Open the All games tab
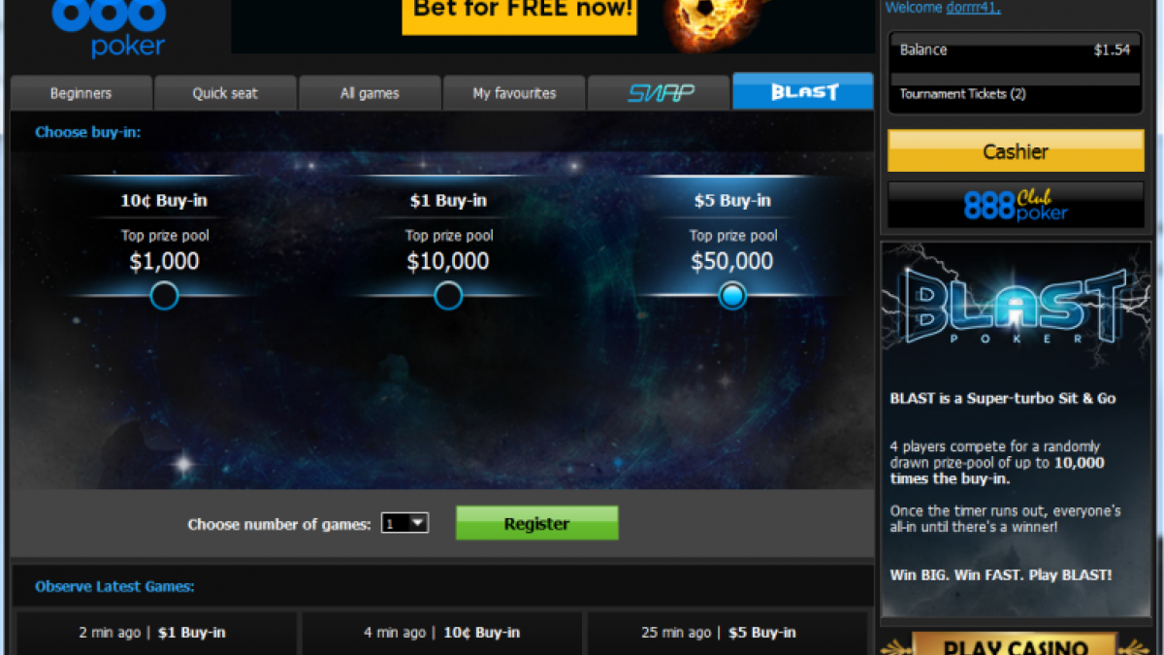Screen dimensions: 1164x655 pyautogui.click(x=370, y=93)
